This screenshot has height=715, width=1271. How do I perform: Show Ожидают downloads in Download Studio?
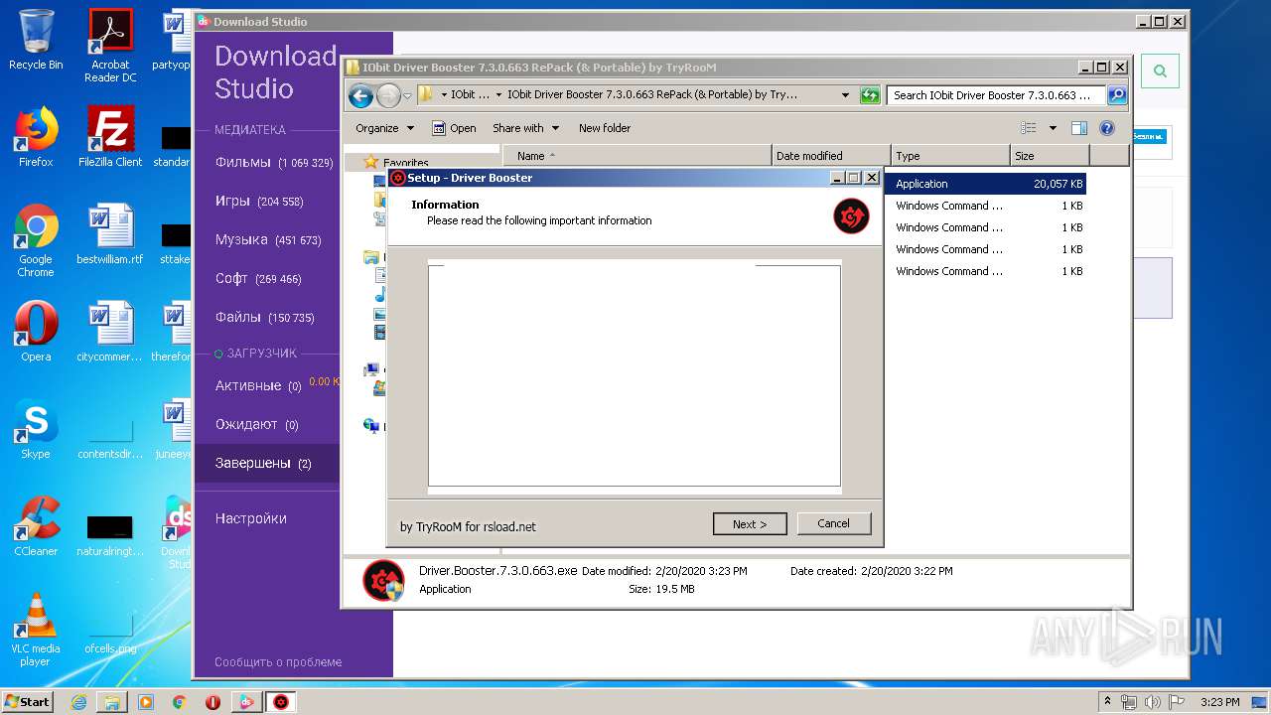coord(257,424)
